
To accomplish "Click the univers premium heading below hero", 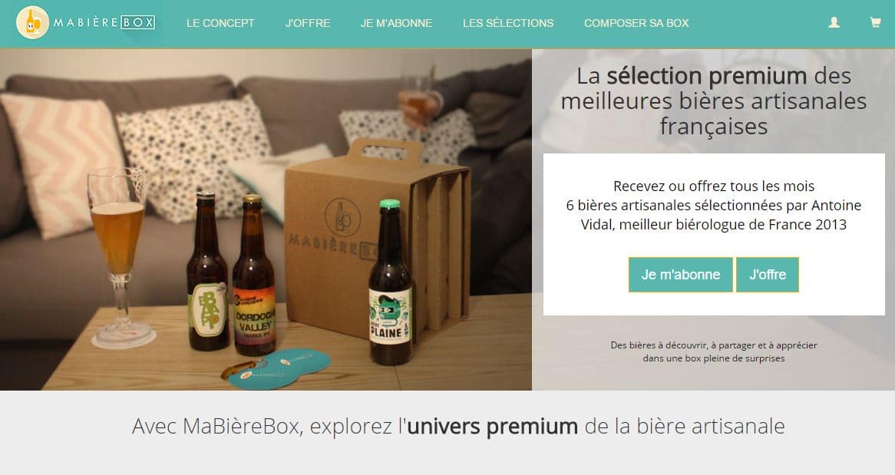I will 458,426.
